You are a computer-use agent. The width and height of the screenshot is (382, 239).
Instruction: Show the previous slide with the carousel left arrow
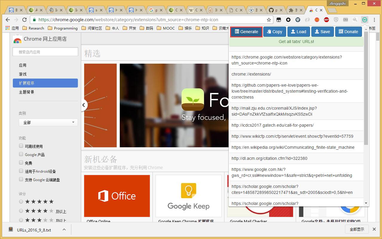pyautogui.click(x=84, y=105)
